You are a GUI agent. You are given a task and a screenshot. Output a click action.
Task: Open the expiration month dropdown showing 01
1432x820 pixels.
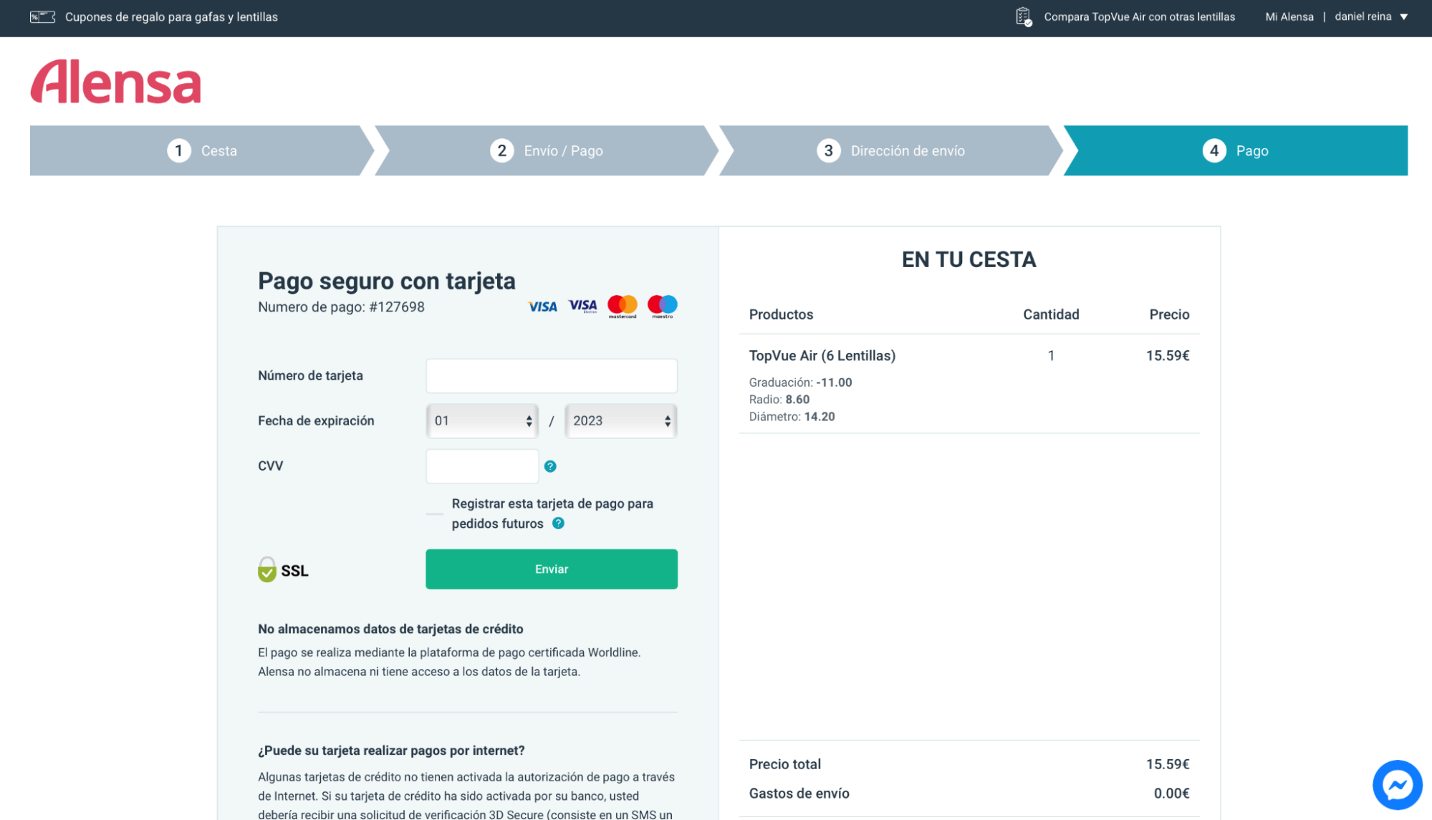click(482, 421)
